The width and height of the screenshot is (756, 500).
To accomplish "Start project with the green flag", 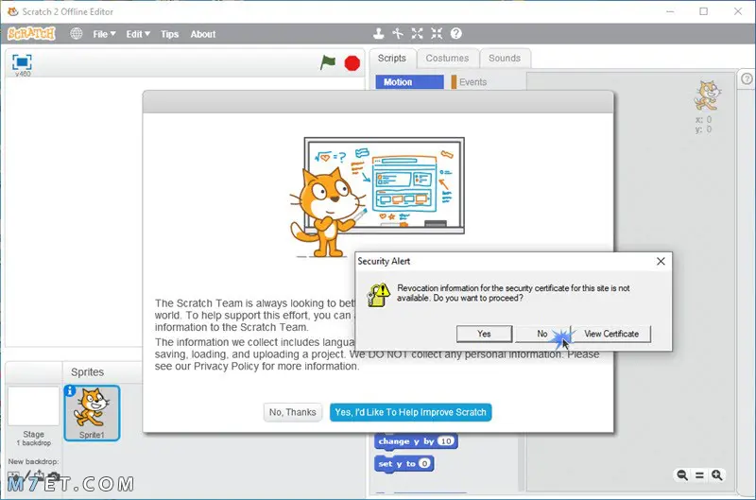I will (x=328, y=62).
